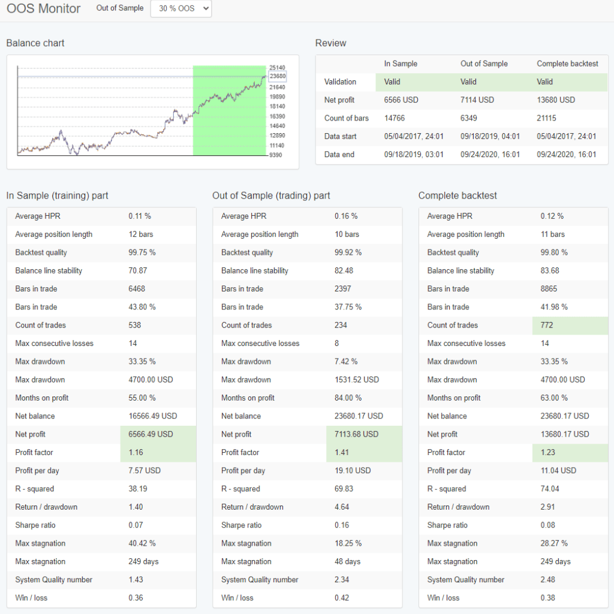This screenshot has width=614, height=614.
Task: Click the Balance chart section heading
Action: pyautogui.click(x=35, y=43)
